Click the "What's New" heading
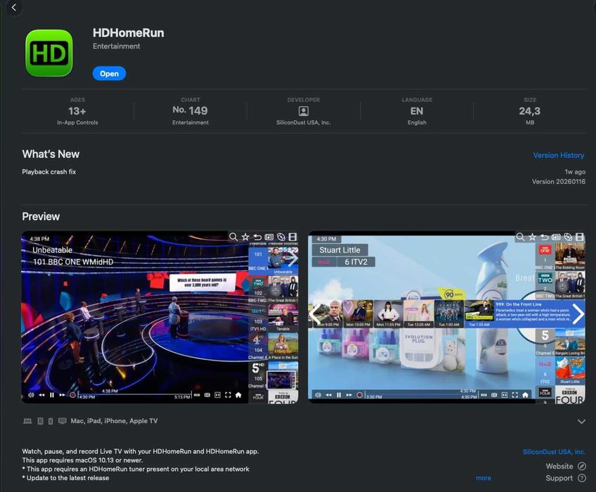 [x=51, y=154]
